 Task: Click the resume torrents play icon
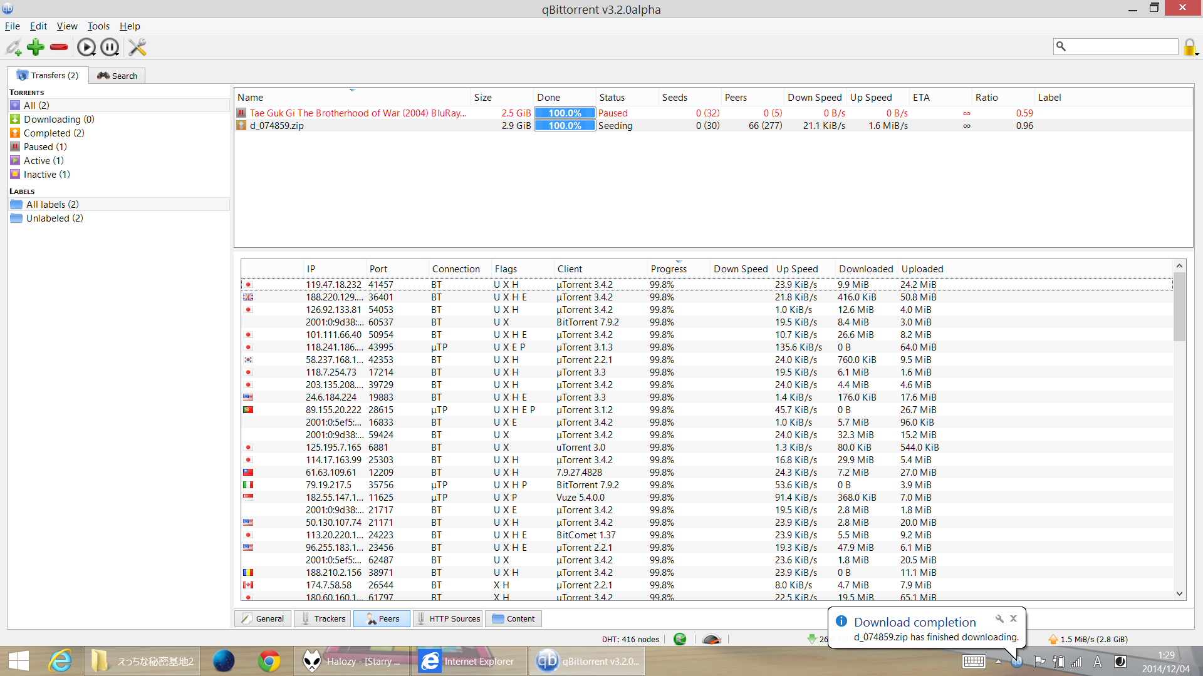click(86, 48)
